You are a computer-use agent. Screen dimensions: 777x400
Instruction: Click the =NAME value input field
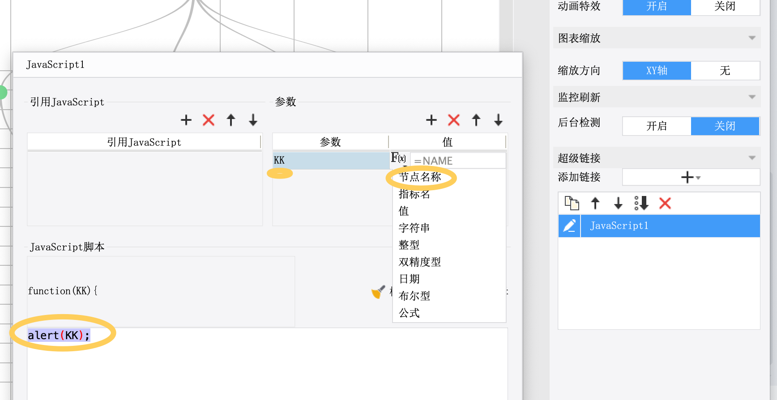pyautogui.click(x=458, y=161)
